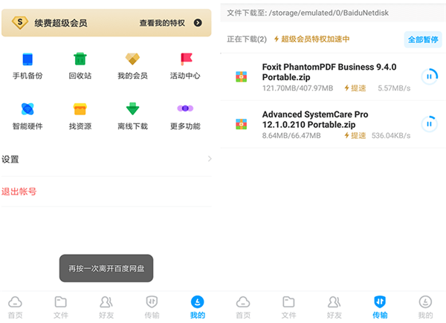This screenshot has width=446, height=323.
Task: Switch to 首页 tab in right screen
Action: 243,307
